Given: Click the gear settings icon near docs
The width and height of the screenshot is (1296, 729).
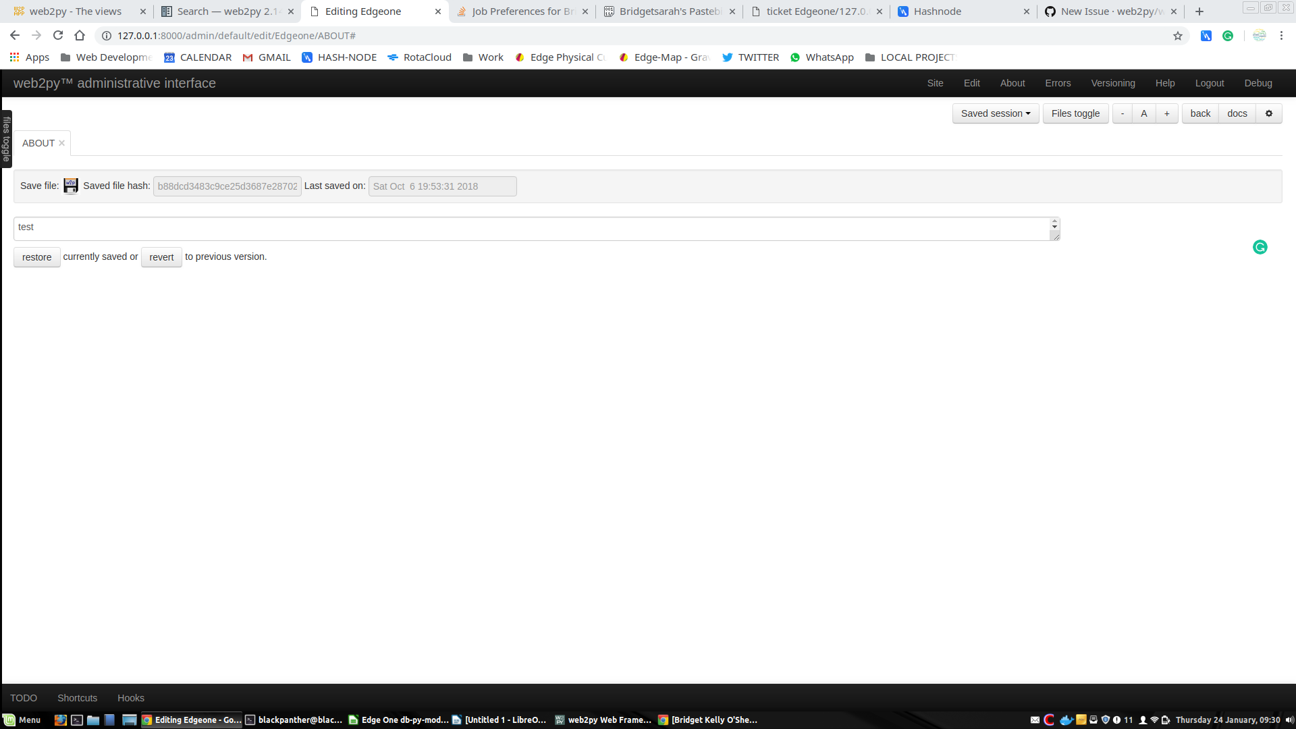Looking at the screenshot, I should (1269, 113).
